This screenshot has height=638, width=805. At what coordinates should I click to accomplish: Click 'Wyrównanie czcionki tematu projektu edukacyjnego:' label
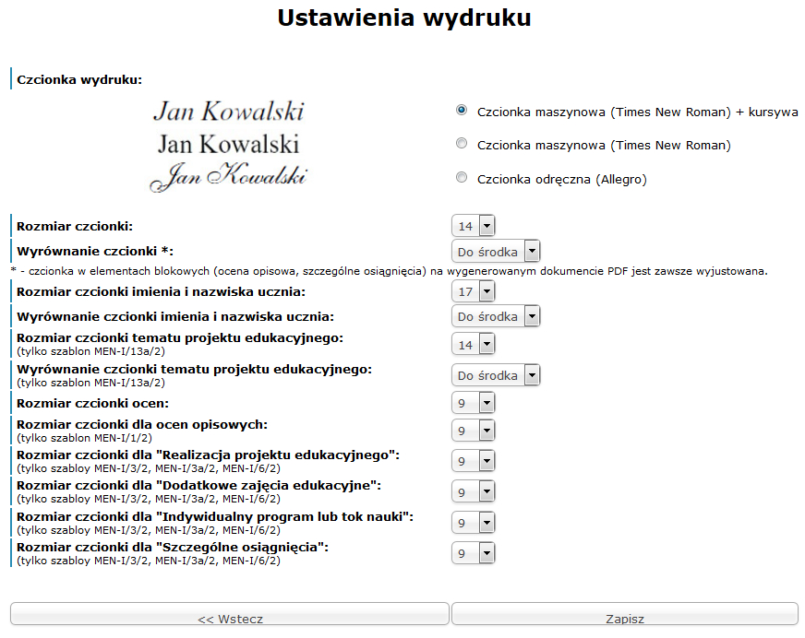195,370
